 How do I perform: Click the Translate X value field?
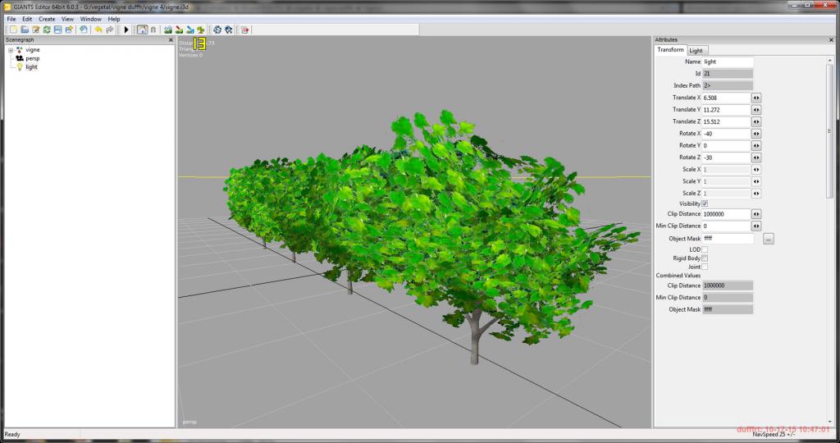click(x=726, y=98)
